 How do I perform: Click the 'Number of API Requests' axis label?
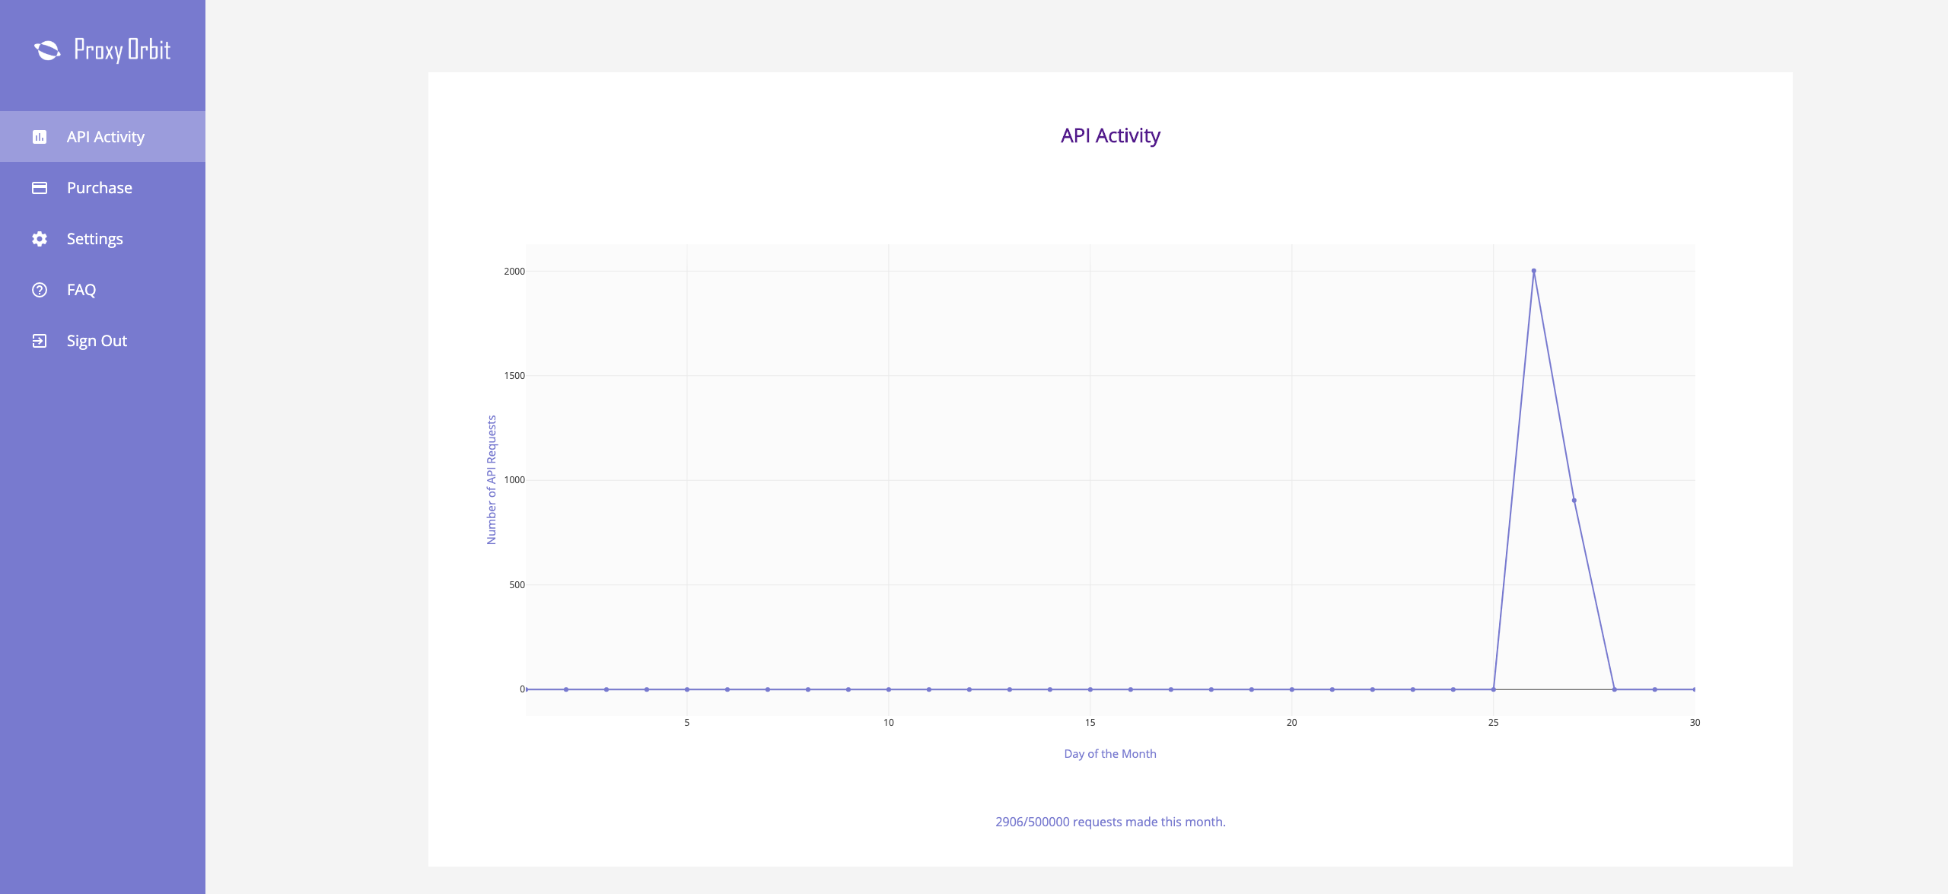point(492,480)
